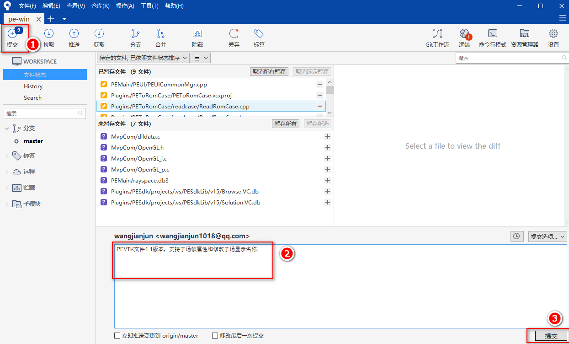Click into the commit message text box
Image resolution: width=569 pixels, height=344 pixels.
coord(340,286)
